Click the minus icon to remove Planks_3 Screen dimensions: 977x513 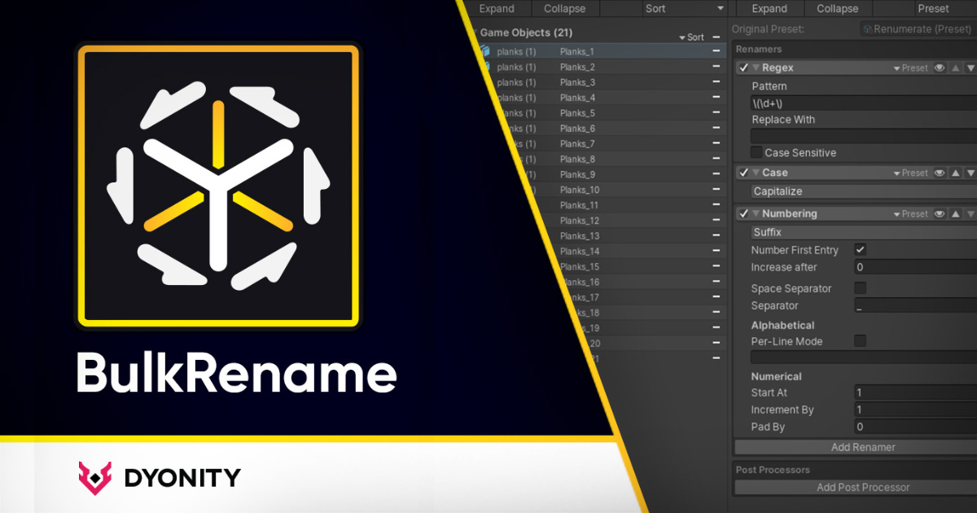pyautogui.click(x=716, y=81)
